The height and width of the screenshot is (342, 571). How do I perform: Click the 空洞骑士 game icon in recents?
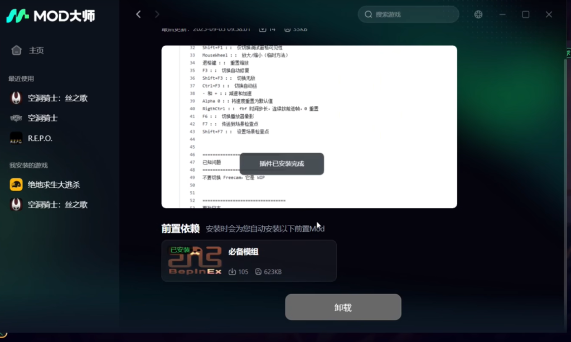(16, 118)
